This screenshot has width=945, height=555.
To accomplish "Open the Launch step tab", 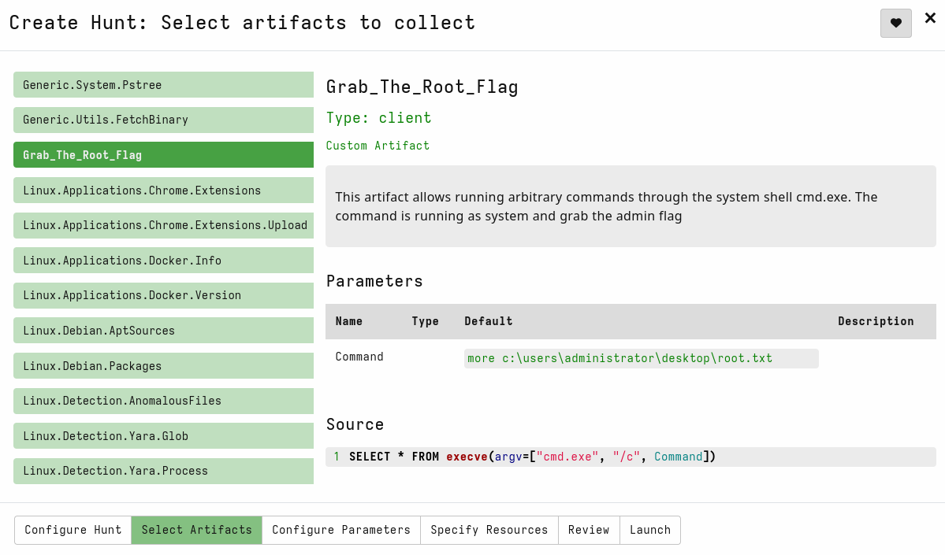I will click(650, 530).
